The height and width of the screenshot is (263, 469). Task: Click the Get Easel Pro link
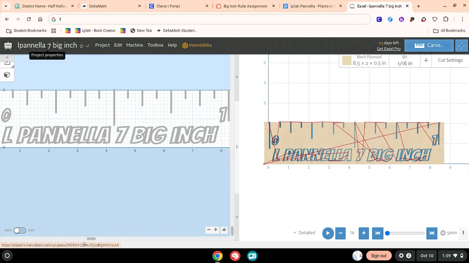388,49
